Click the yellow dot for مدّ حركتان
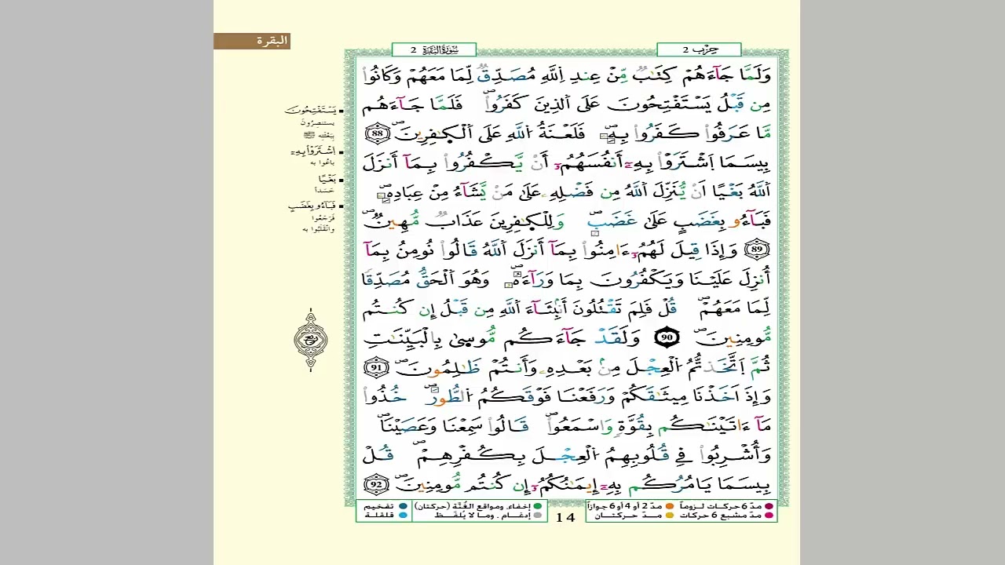The height and width of the screenshot is (565, 1005). click(x=670, y=516)
